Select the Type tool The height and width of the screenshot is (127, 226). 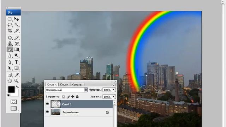click(x=17, y=62)
